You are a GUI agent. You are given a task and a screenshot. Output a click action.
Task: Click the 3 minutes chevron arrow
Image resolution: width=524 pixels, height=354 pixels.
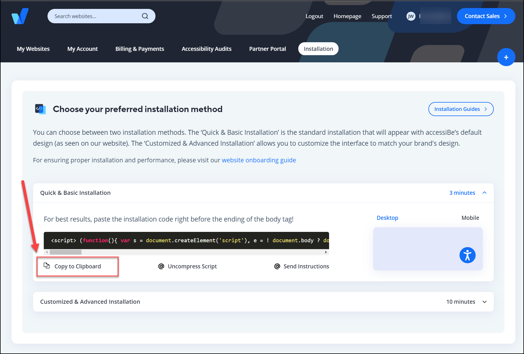pyautogui.click(x=485, y=193)
